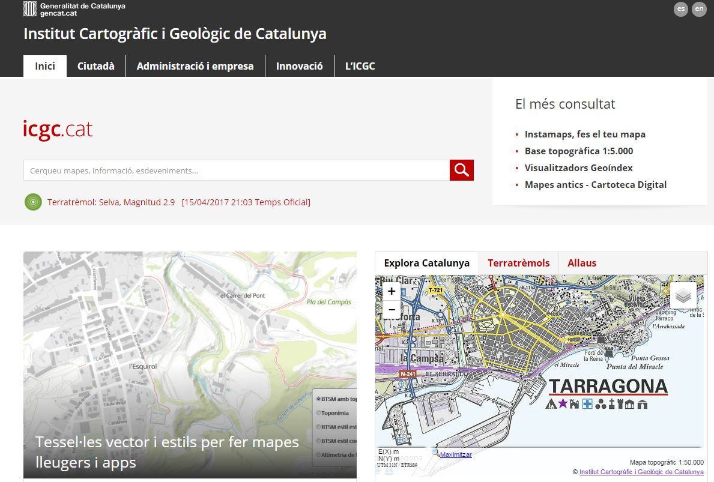Screen dimensions: 714x482
Task: Select Administració i empresa tab
Action: tap(195, 66)
